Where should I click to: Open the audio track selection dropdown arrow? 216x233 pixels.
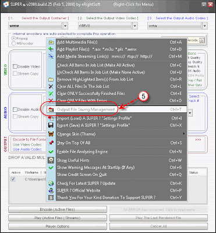pos(190,112)
